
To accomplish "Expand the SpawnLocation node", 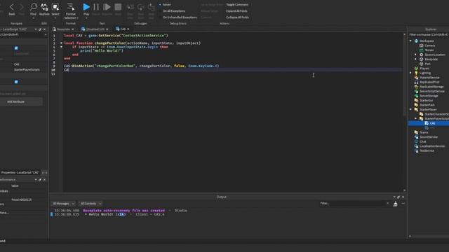I will 416,55.
